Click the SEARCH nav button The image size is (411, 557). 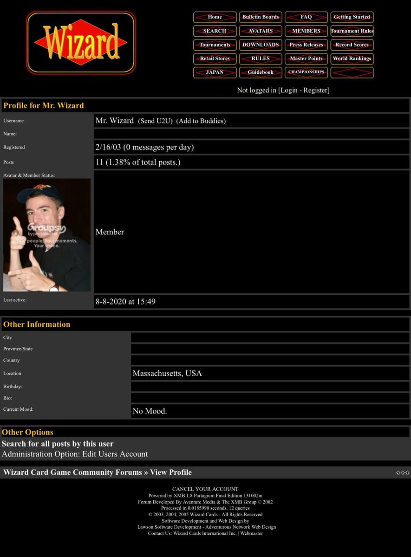[x=215, y=31]
